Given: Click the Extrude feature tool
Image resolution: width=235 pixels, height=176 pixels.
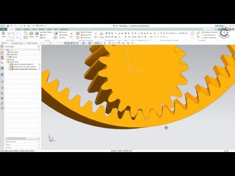Looking at the screenshot, I should tap(31, 35).
